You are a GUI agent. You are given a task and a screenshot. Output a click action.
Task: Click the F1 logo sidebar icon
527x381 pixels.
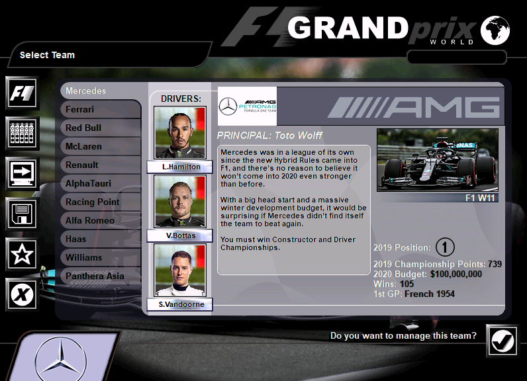(23, 93)
